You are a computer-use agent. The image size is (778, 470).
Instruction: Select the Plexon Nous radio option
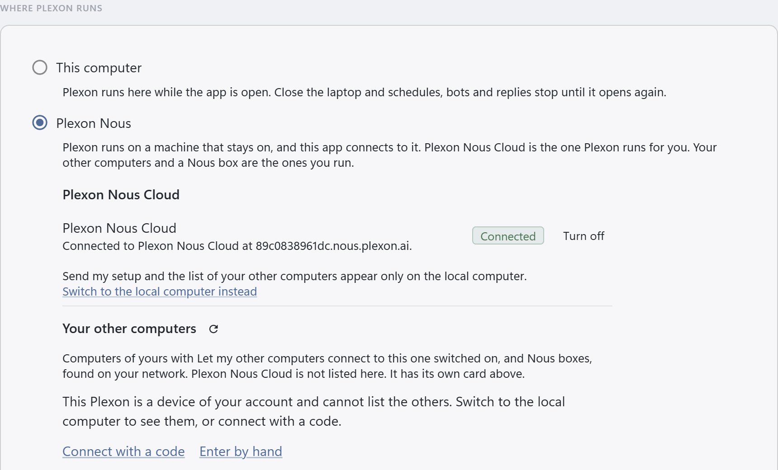pos(40,123)
